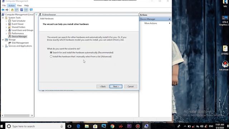Select Search for and install hardware automatically
This screenshot has width=229, height=129.
(x=82, y=53)
